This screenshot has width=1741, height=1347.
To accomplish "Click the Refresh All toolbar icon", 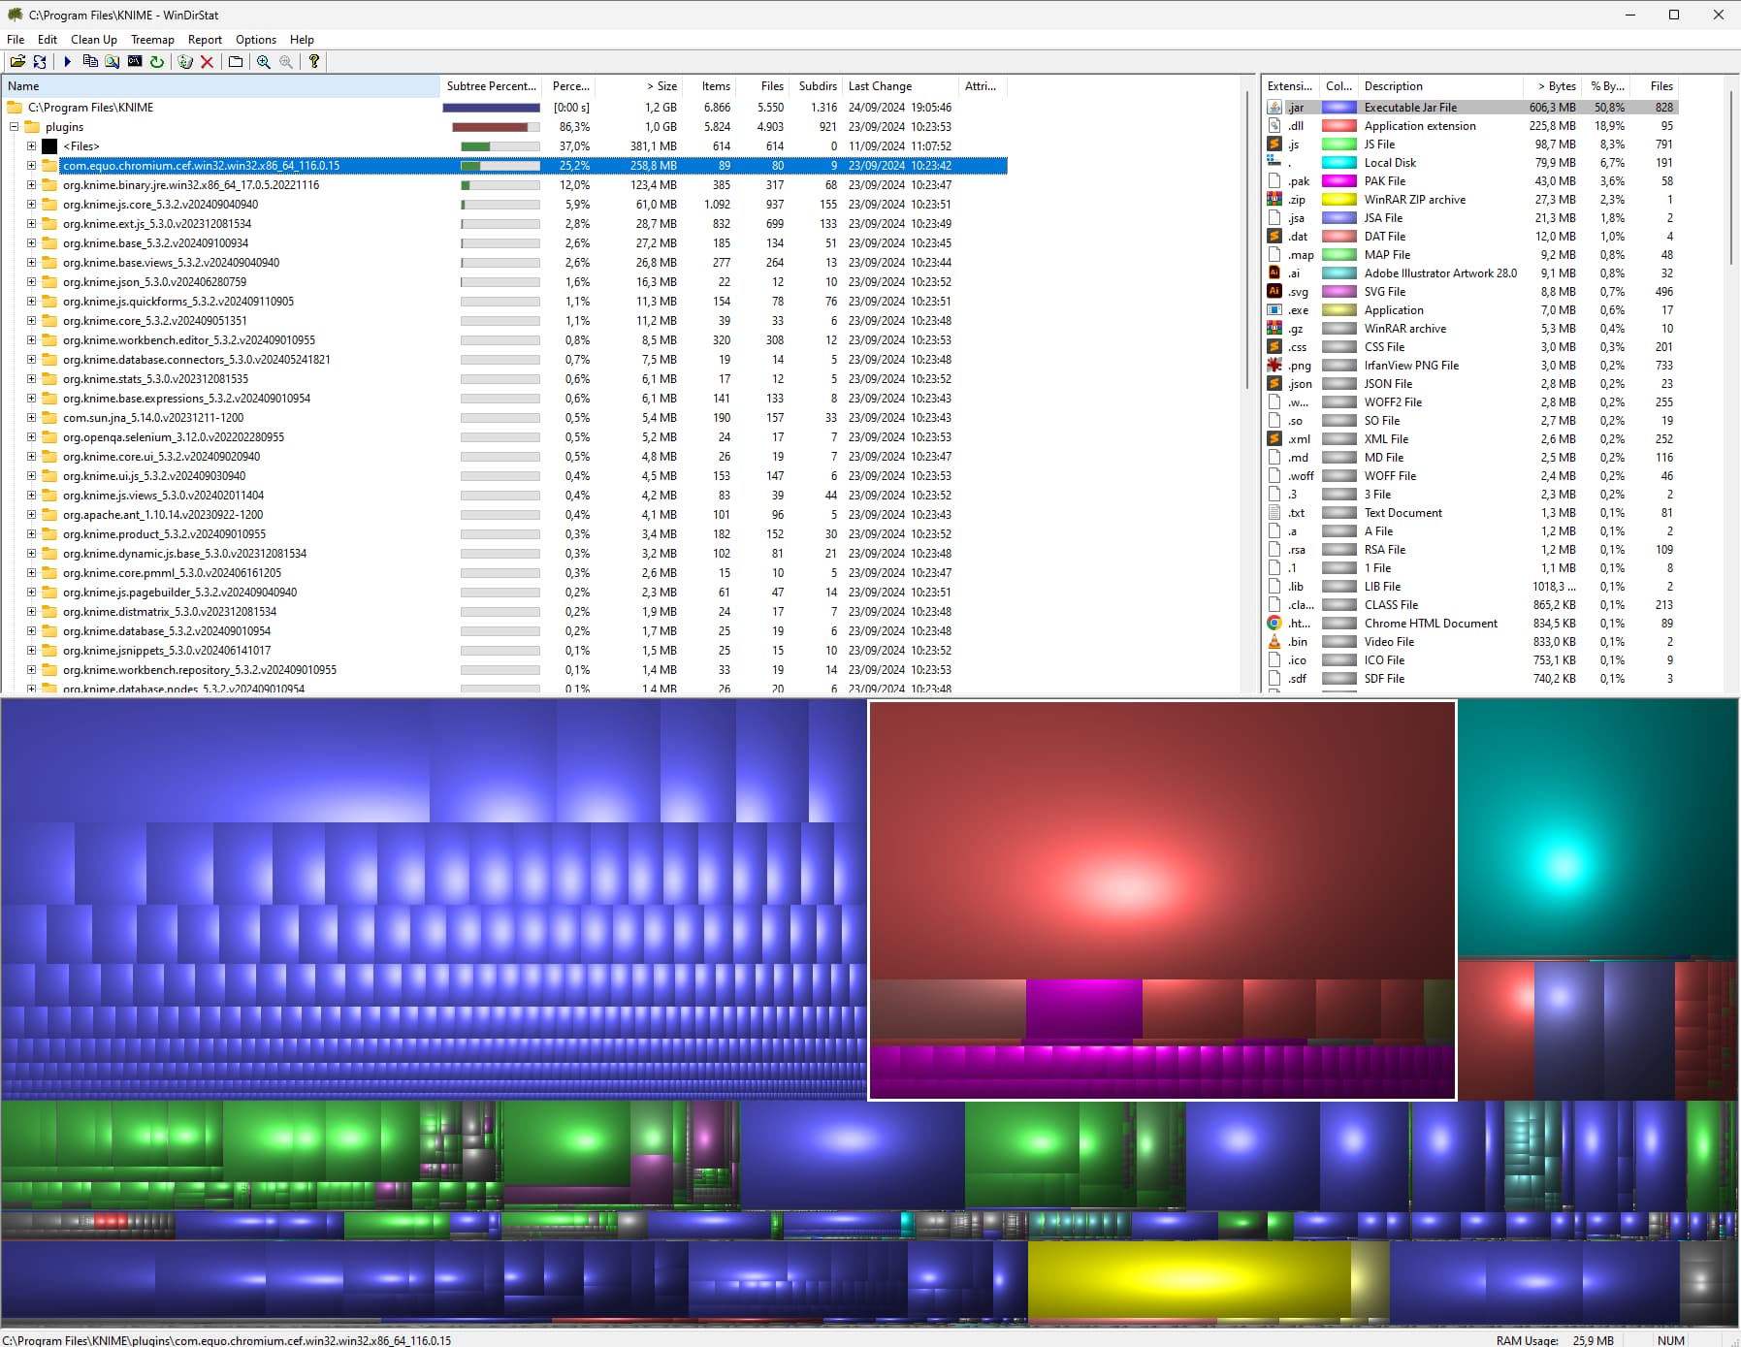I will tap(40, 61).
